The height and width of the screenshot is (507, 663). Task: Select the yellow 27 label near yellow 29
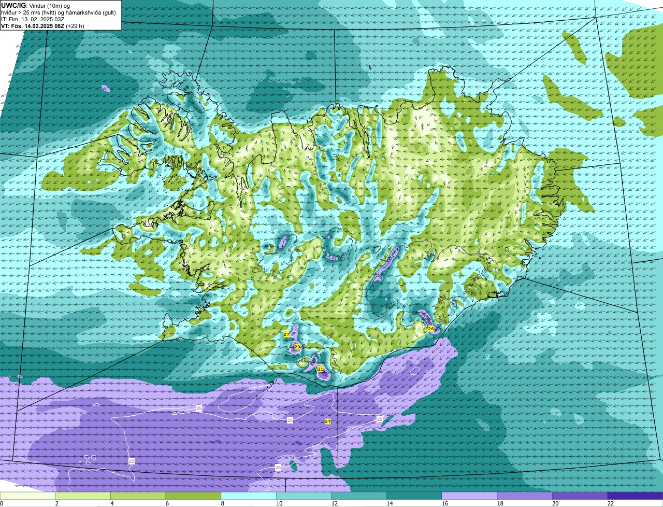[x=286, y=334]
